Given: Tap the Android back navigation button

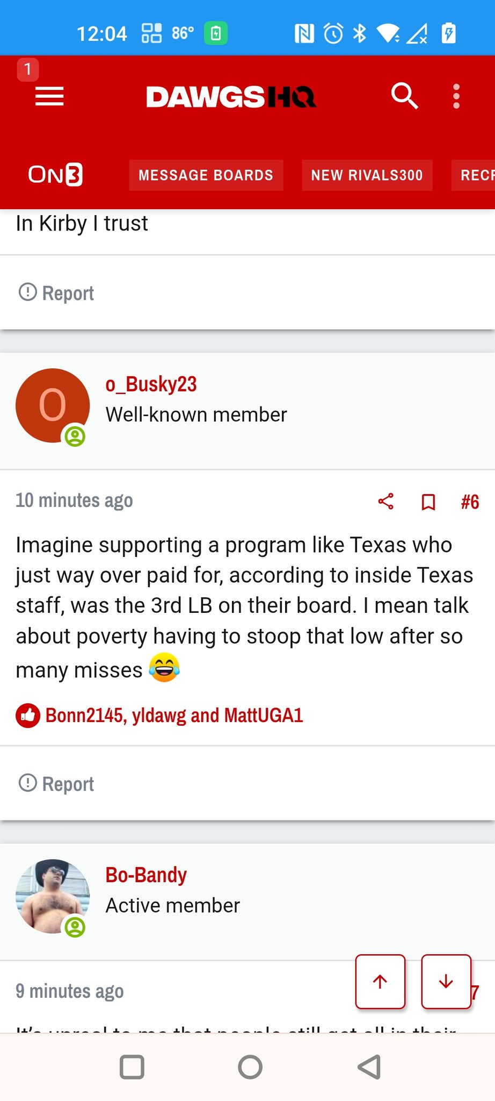Looking at the screenshot, I should pyautogui.click(x=369, y=1067).
